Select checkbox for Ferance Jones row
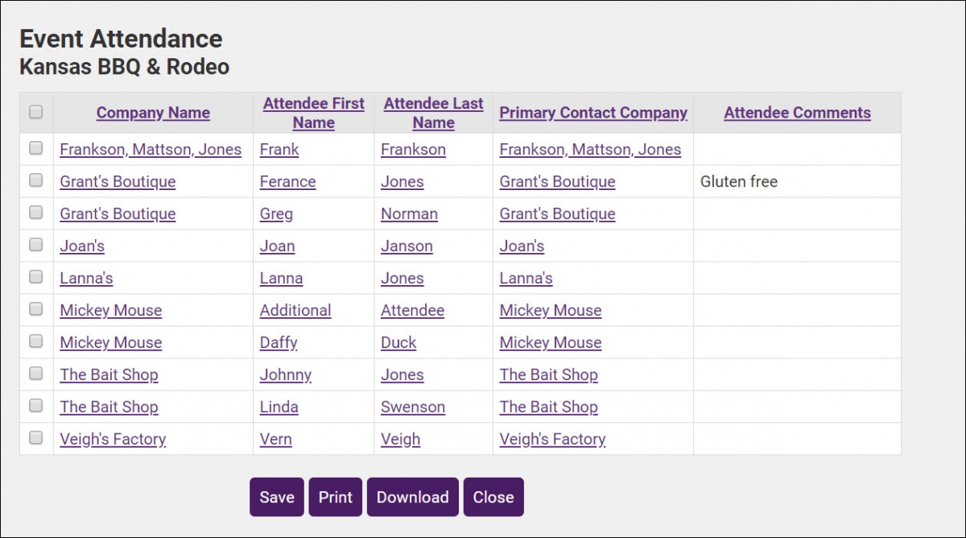The height and width of the screenshot is (538, 966). [x=36, y=180]
